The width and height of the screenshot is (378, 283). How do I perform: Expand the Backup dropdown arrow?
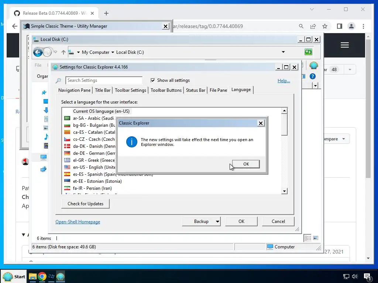point(217,221)
